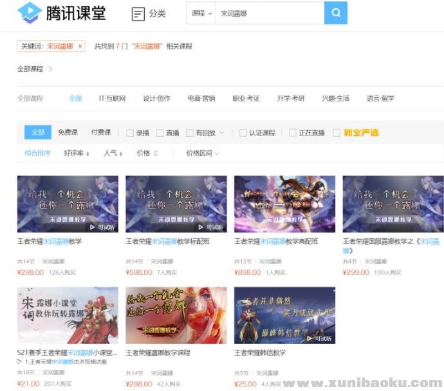Tick the 认证课程 certified courses checkbox

tap(243, 133)
